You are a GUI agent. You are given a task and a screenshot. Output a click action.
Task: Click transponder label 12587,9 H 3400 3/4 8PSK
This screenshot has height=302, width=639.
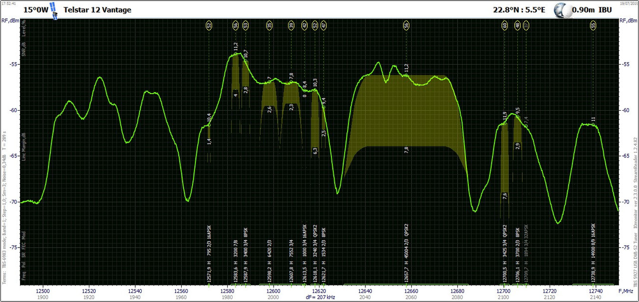tap(246, 256)
